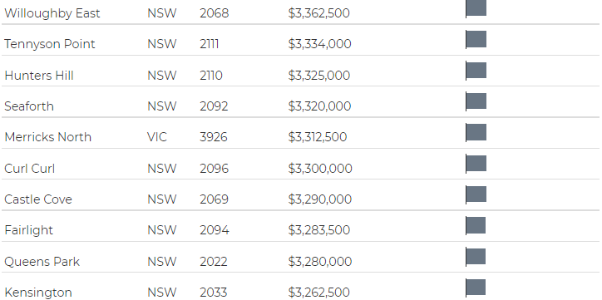The width and height of the screenshot is (602, 300).
Task: Click postcode 2022 for Queens Park
Action: [214, 261]
